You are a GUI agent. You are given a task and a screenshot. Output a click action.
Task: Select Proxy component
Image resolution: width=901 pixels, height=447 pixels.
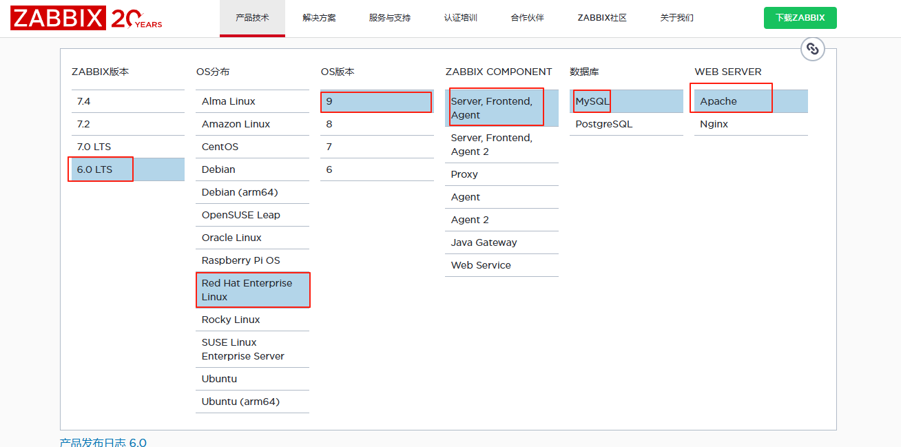(502, 174)
